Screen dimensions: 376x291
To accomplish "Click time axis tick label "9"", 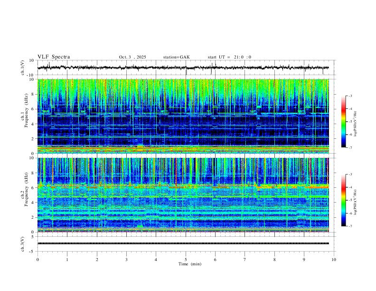I will [x=304, y=260].
